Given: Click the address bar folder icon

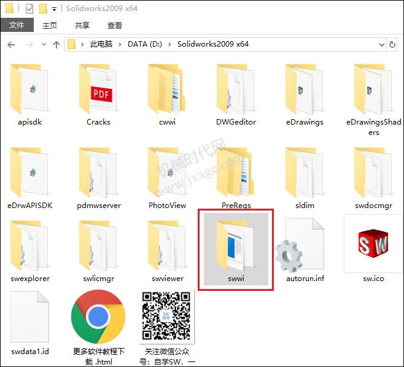Looking at the screenshot, I should (71, 44).
